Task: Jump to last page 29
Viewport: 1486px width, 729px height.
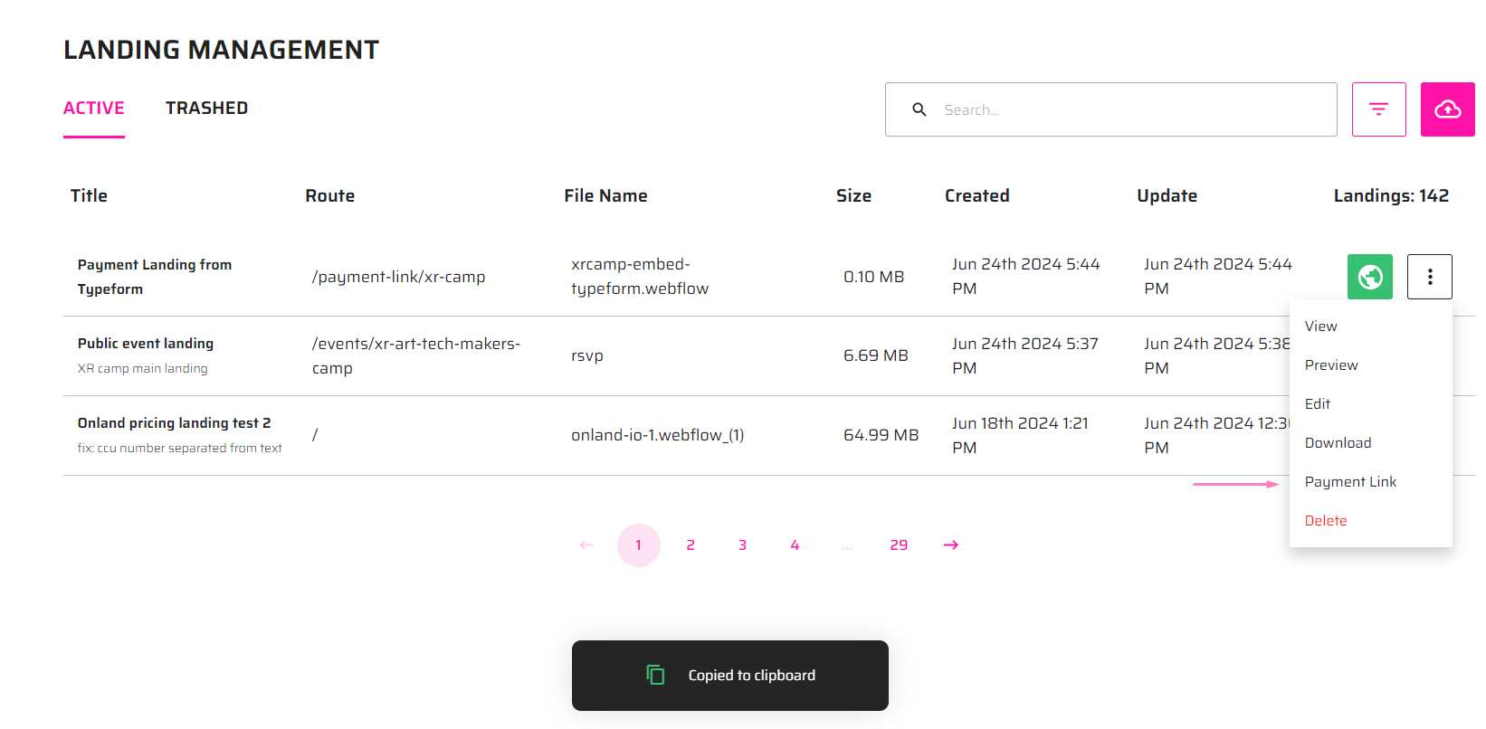Action: pos(899,545)
